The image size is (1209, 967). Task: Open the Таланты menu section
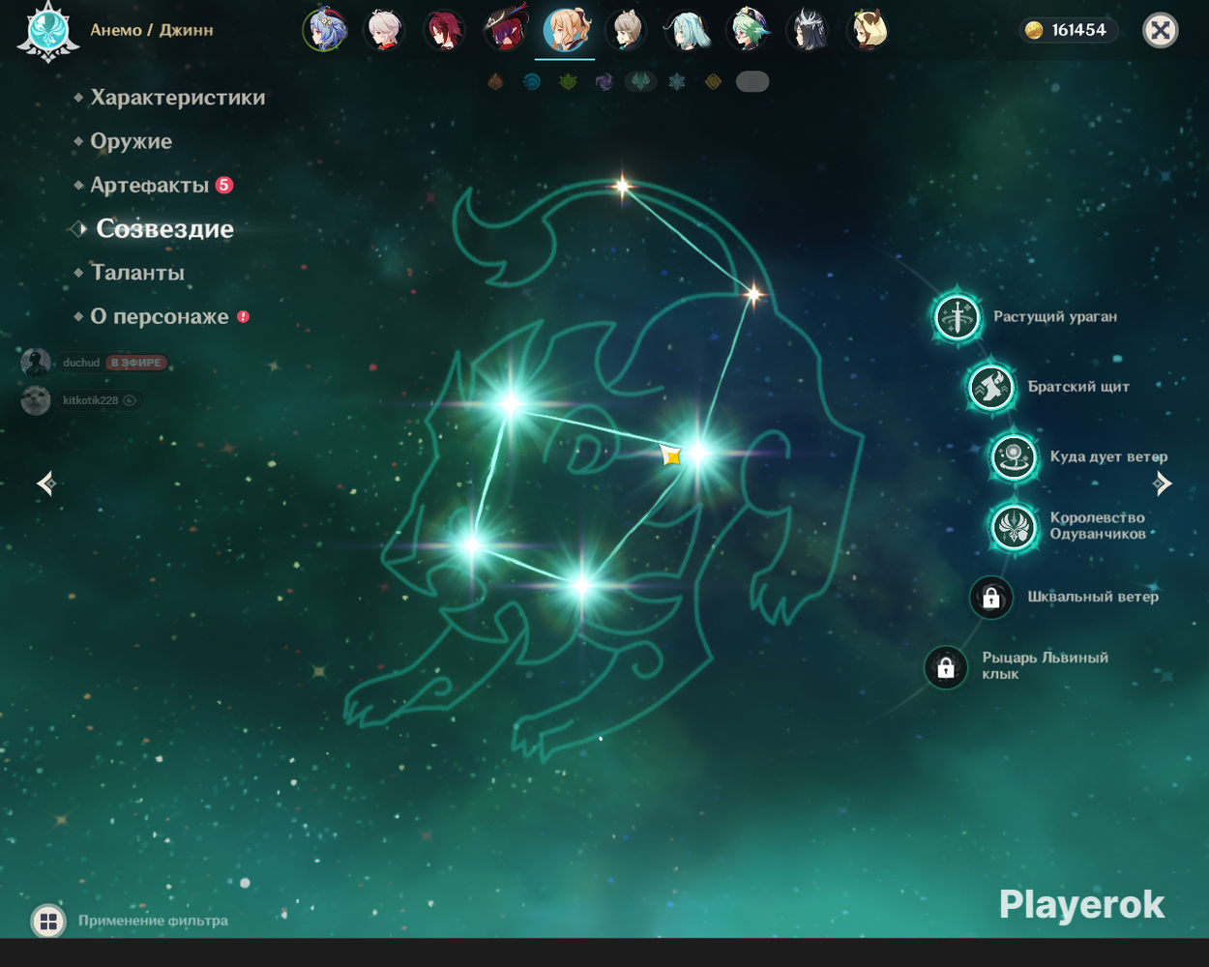(x=130, y=273)
